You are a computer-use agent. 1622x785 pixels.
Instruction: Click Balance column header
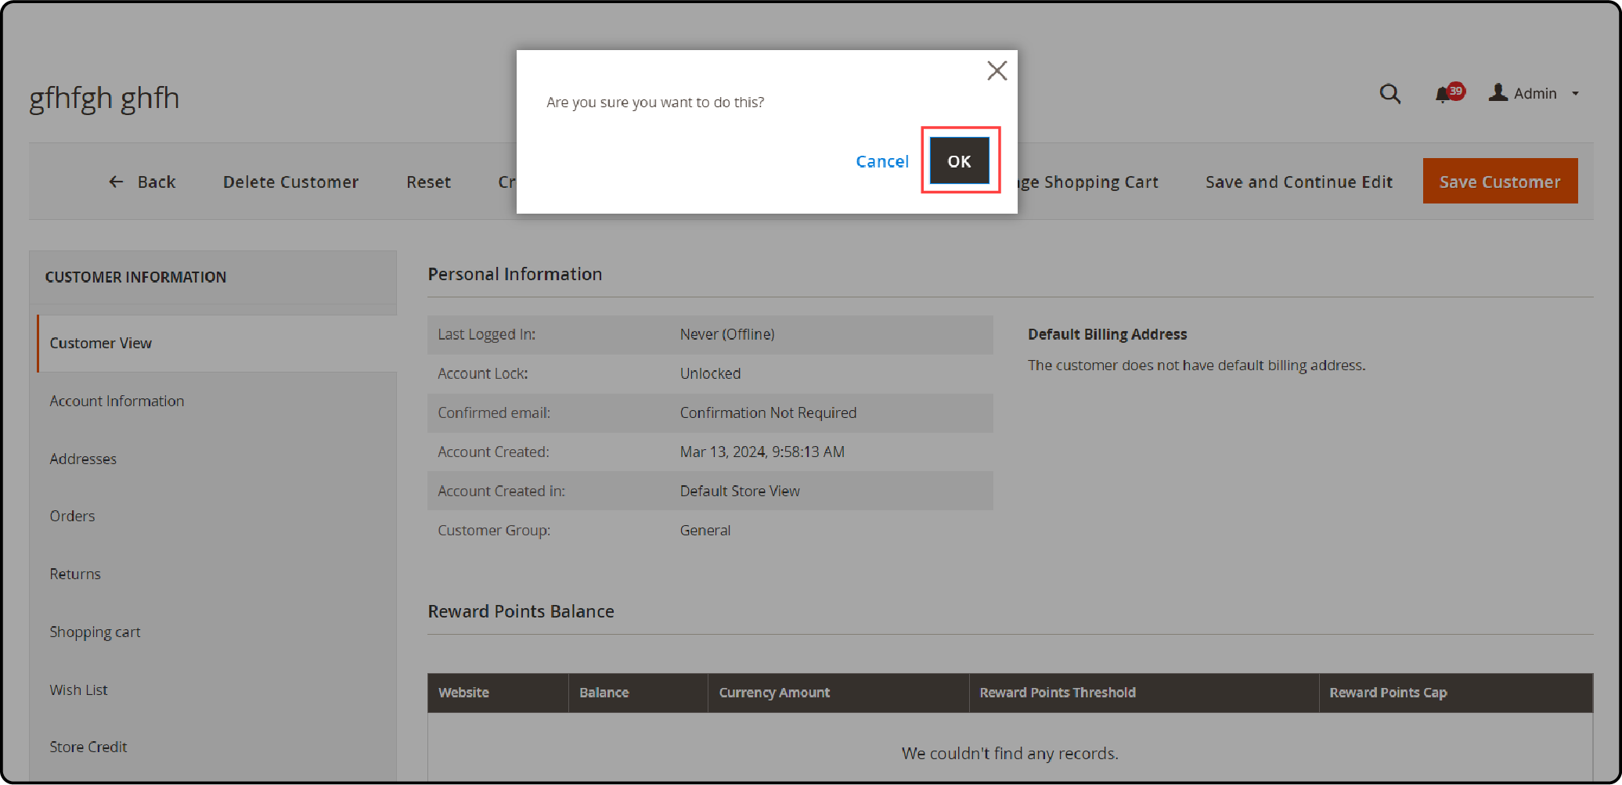[x=638, y=693]
